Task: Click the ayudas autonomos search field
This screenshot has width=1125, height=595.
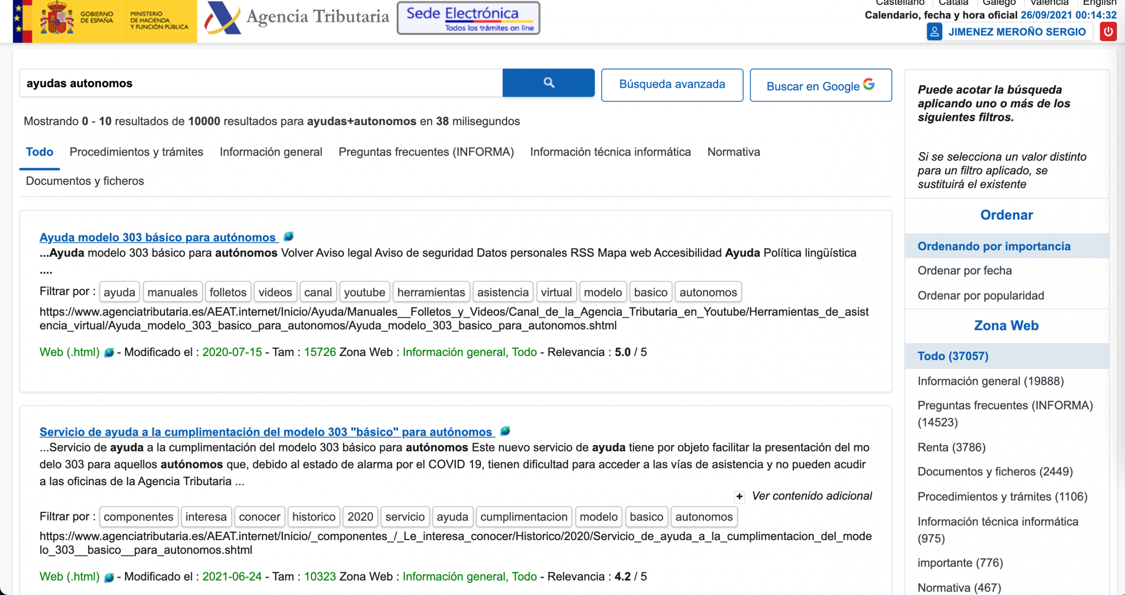Action: coord(261,83)
